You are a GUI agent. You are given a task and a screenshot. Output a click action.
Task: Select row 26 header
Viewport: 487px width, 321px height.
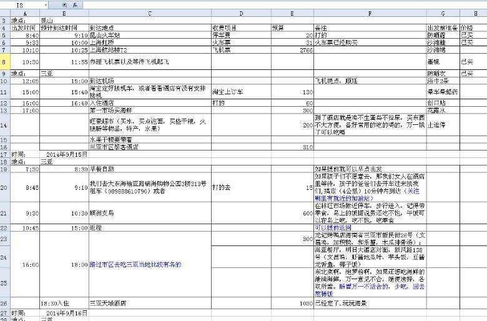click(x=5, y=304)
